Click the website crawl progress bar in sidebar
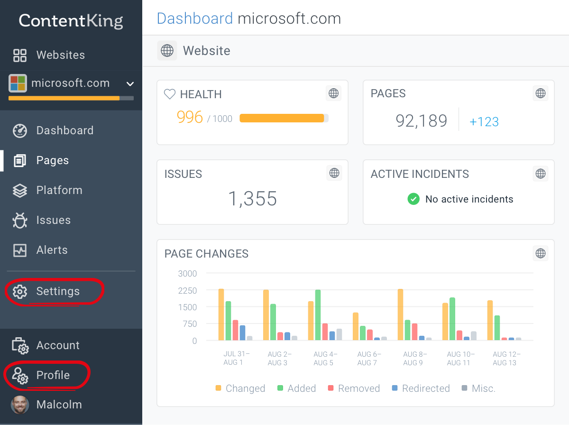 click(71, 99)
